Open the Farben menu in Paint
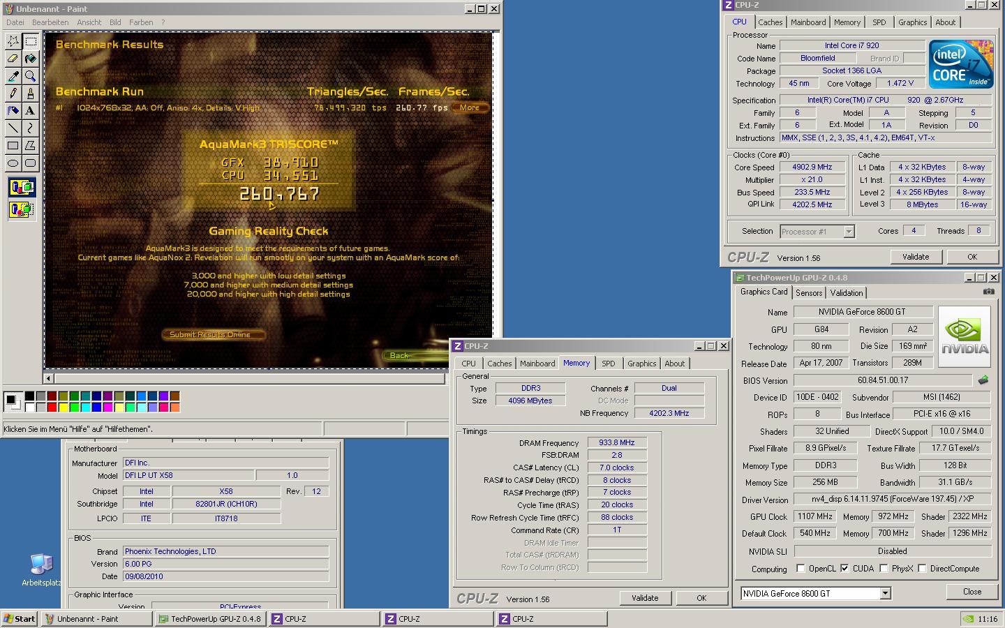Image resolution: width=1005 pixels, height=628 pixels. click(141, 22)
